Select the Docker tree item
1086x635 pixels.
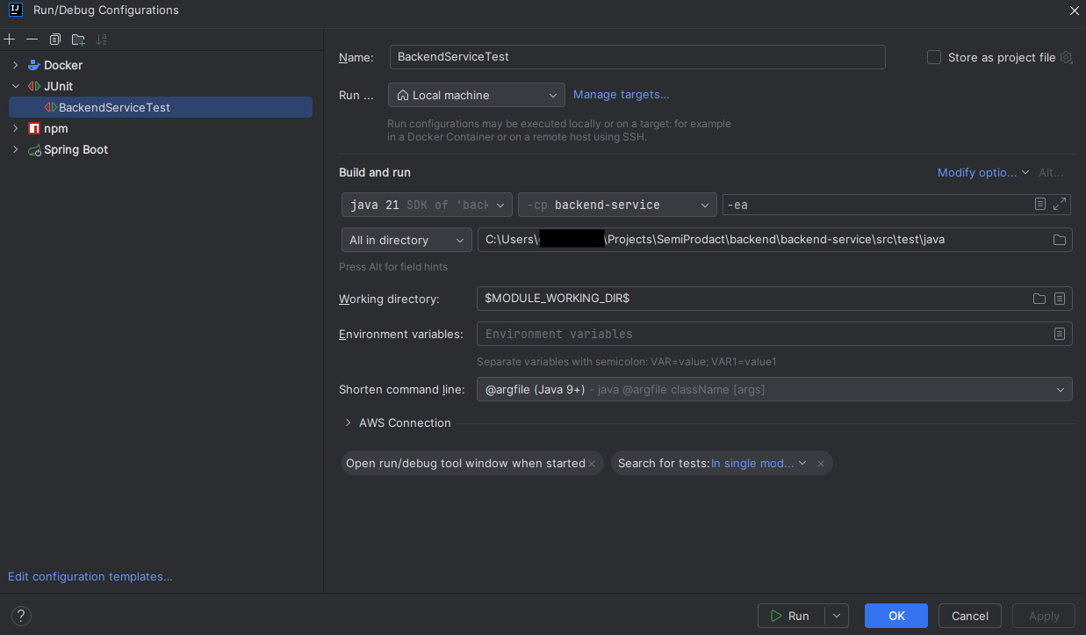[x=63, y=65]
